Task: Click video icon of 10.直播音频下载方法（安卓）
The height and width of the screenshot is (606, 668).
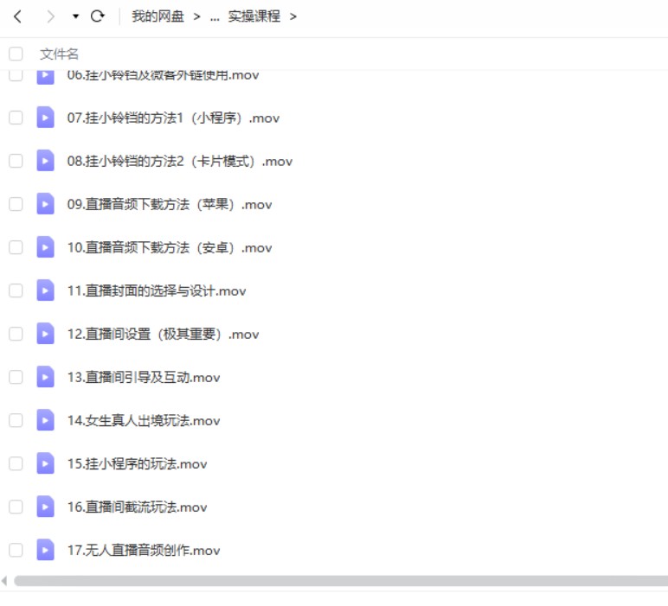Action: 45,247
